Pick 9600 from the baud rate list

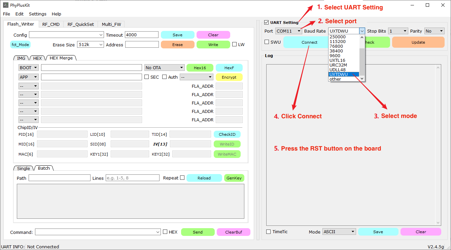(x=344, y=56)
